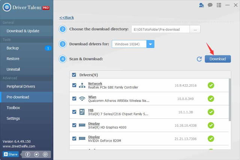240x160 pixels.
Task: Click Realtek PCIe GBE Family Controller text
Action: point(113,87)
